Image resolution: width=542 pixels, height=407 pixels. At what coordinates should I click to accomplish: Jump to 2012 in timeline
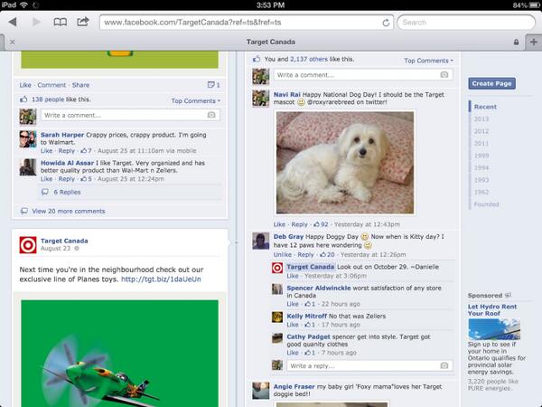point(481,131)
